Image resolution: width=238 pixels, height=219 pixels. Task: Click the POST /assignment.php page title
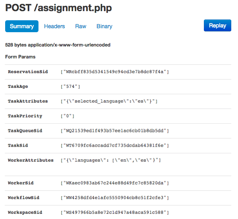pyautogui.click(x=58, y=8)
